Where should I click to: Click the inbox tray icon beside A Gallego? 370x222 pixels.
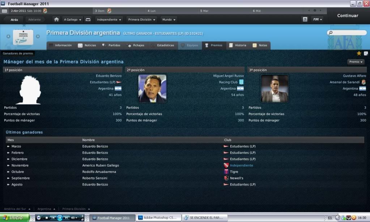click(x=88, y=20)
